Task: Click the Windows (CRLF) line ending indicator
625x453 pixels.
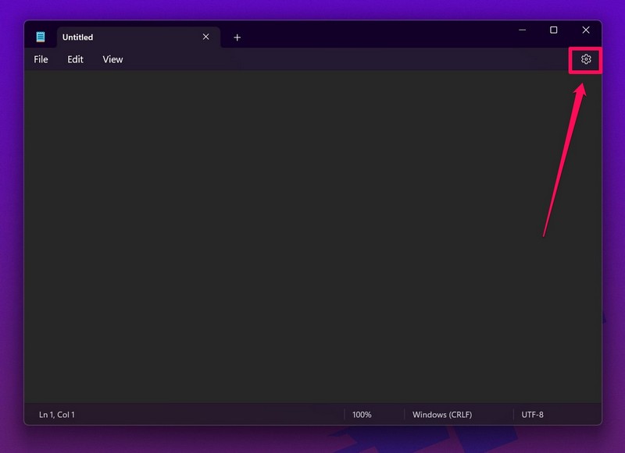Action: [x=442, y=415]
